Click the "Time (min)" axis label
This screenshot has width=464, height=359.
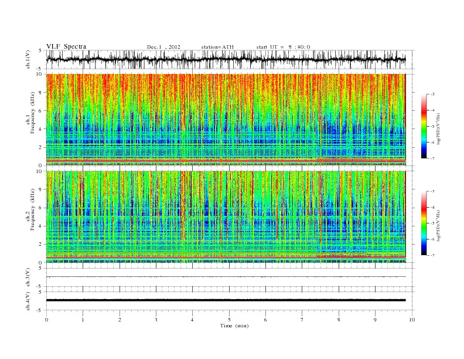point(234,326)
